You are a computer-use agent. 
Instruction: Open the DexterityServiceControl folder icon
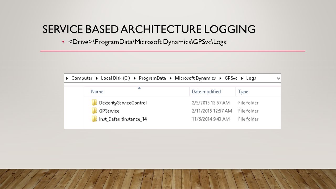pyautogui.click(x=94, y=103)
